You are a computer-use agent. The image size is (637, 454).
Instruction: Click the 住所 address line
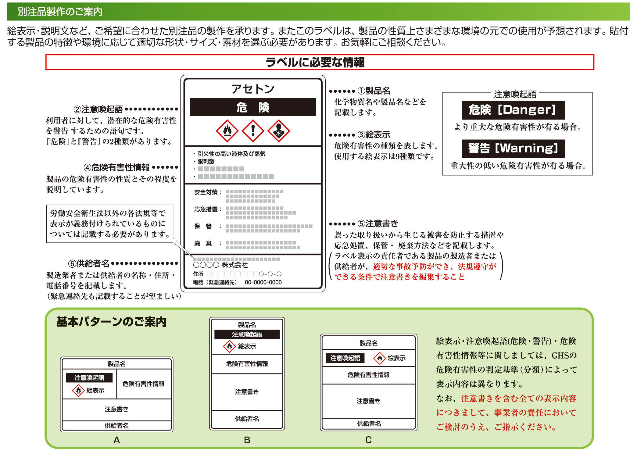click(237, 274)
